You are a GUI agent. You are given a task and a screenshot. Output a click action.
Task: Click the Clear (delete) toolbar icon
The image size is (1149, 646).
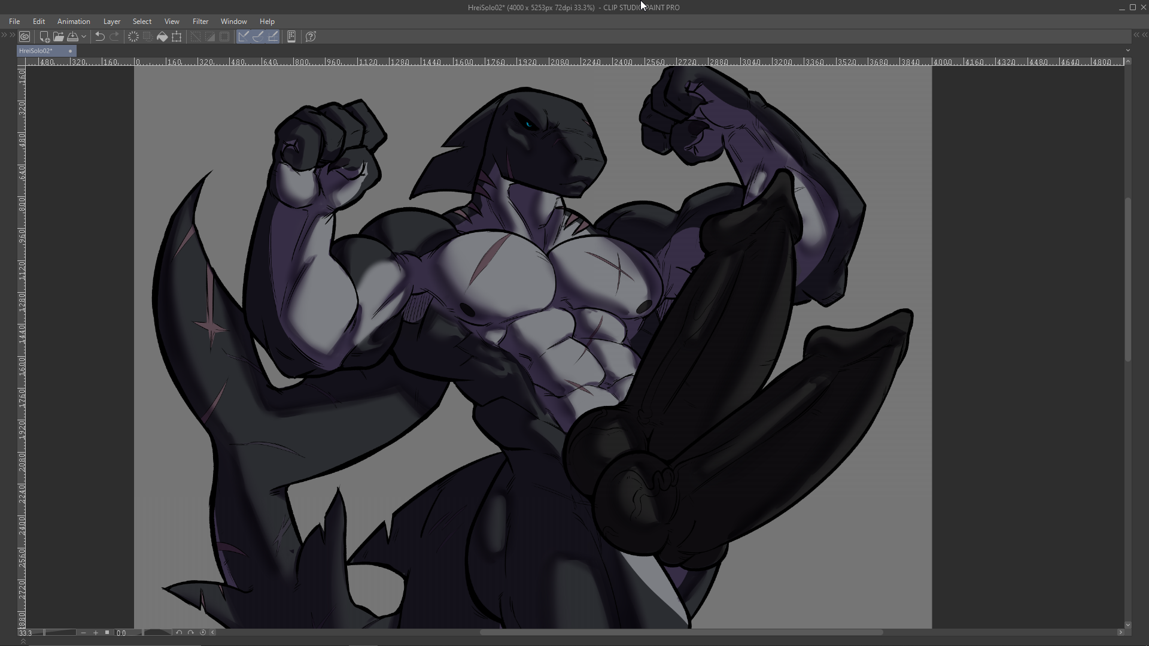point(133,37)
